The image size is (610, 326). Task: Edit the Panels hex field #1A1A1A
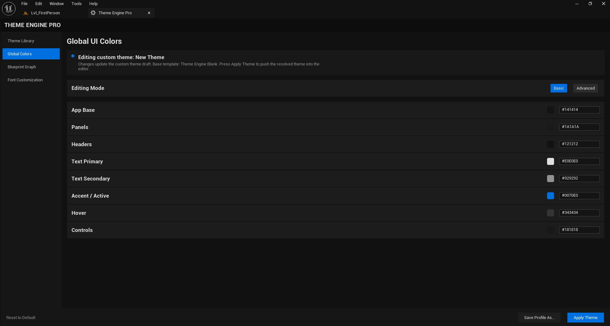point(579,127)
